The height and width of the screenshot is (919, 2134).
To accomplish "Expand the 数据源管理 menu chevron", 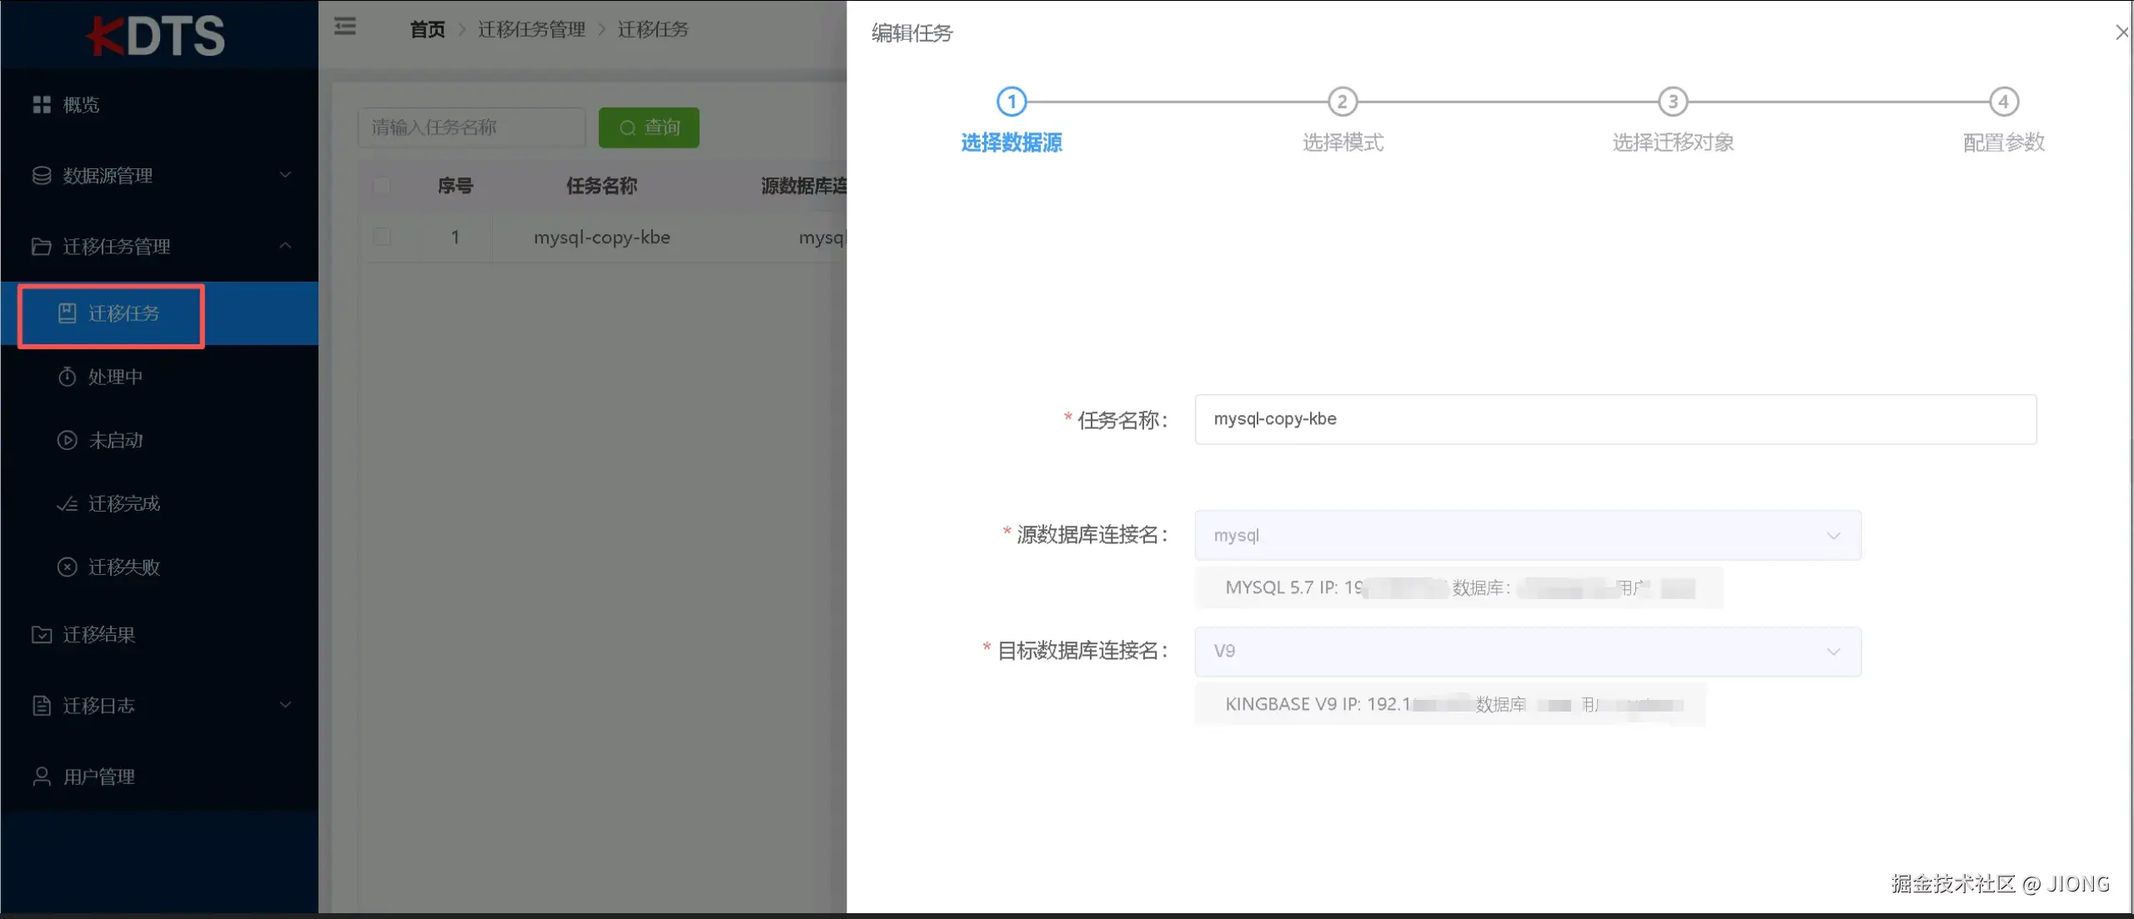I will 285,175.
